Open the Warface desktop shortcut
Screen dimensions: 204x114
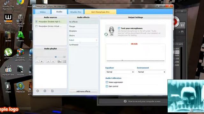click(x=8, y=19)
